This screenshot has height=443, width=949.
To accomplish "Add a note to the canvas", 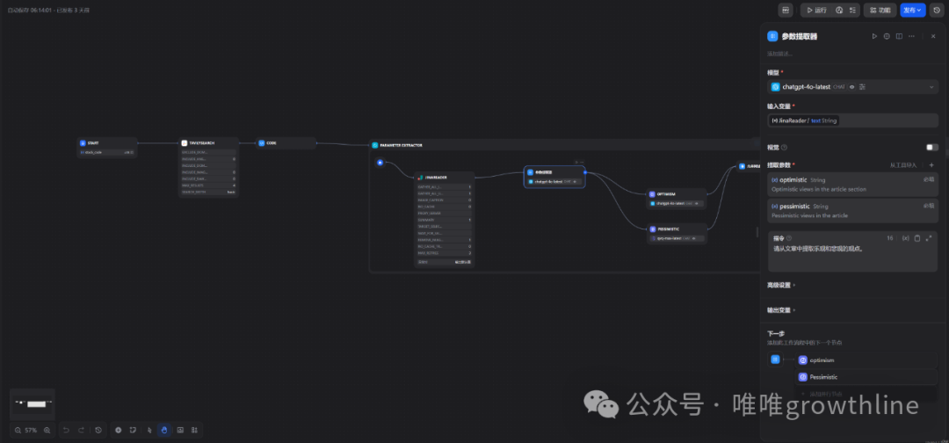I will pos(134,431).
